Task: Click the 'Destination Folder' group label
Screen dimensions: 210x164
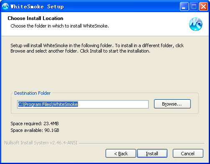Action: click(x=32, y=93)
